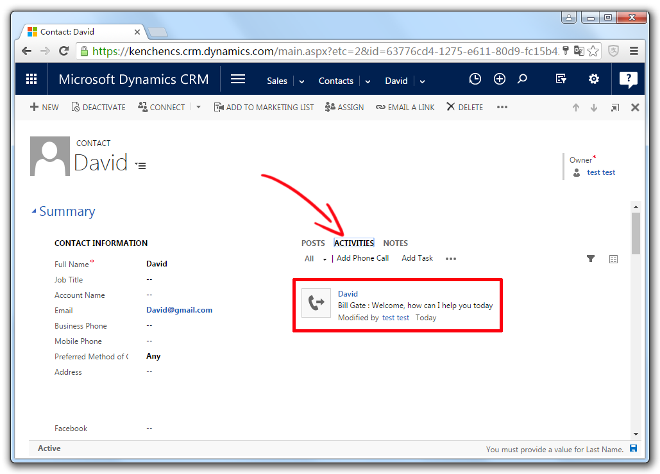Click Sales in navigation bar
Image resolution: width=660 pixels, height=474 pixels.
[x=277, y=81]
